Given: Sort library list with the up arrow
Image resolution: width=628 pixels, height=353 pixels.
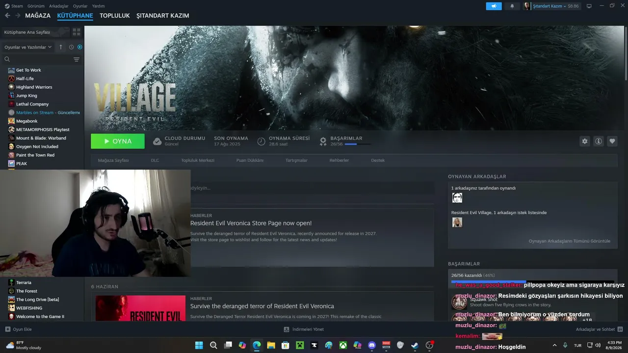Looking at the screenshot, I should click(x=61, y=47).
